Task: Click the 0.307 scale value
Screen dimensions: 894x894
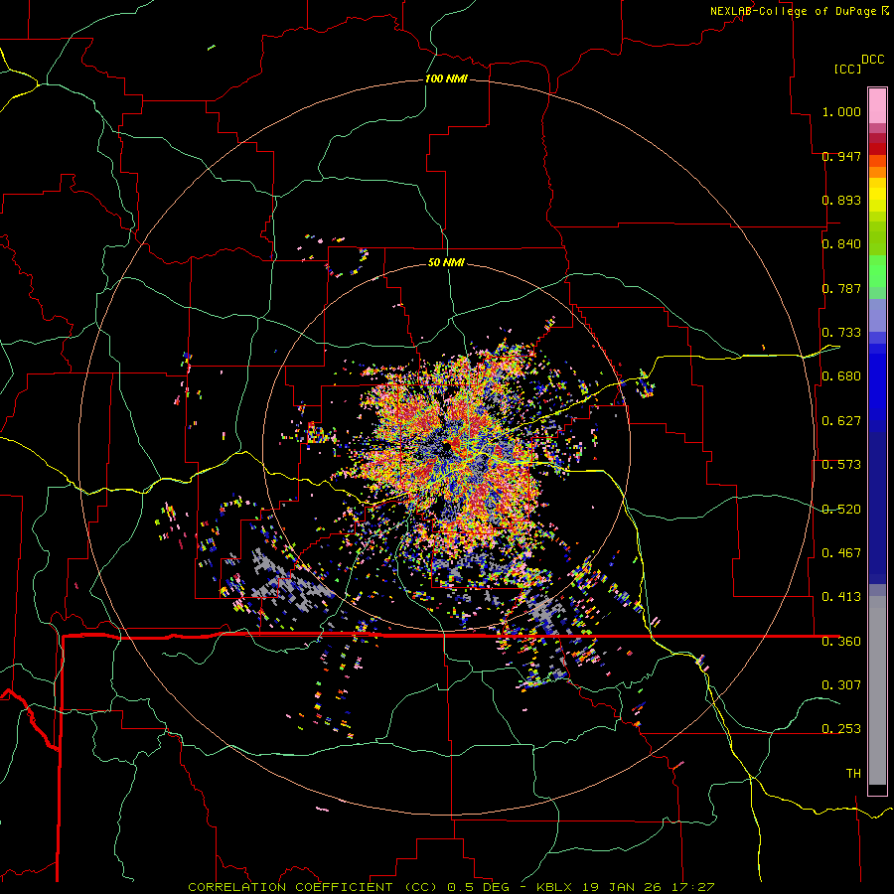Action: pos(841,685)
